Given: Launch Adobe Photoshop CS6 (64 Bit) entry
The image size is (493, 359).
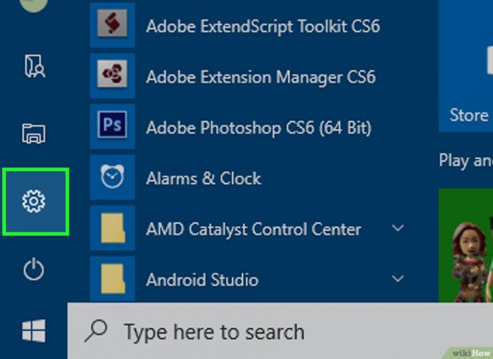Looking at the screenshot, I should tap(258, 127).
